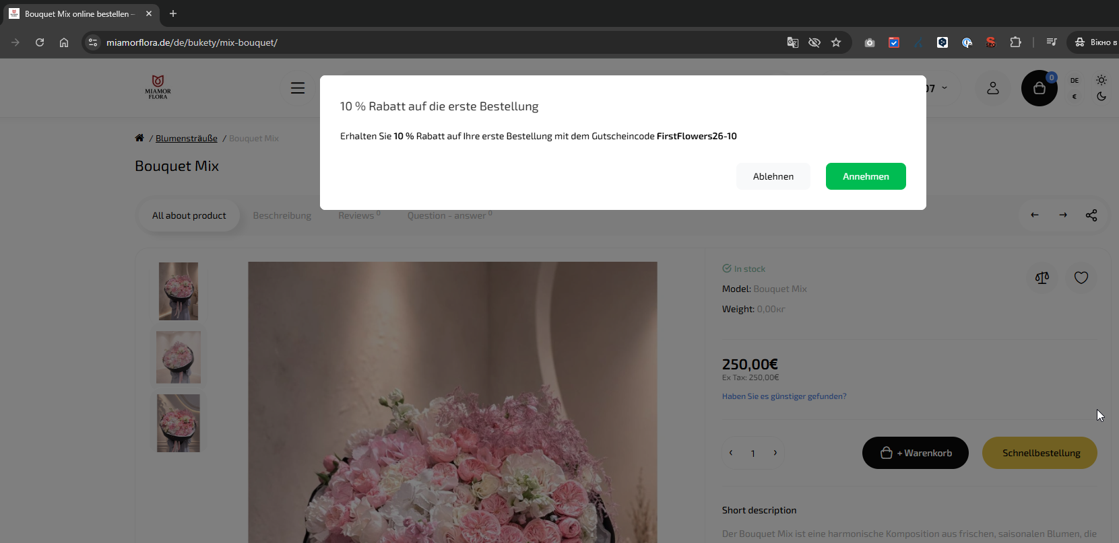Accept discount with Annehmen button
This screenshot has width=1119, height=543.
[866, 176]
